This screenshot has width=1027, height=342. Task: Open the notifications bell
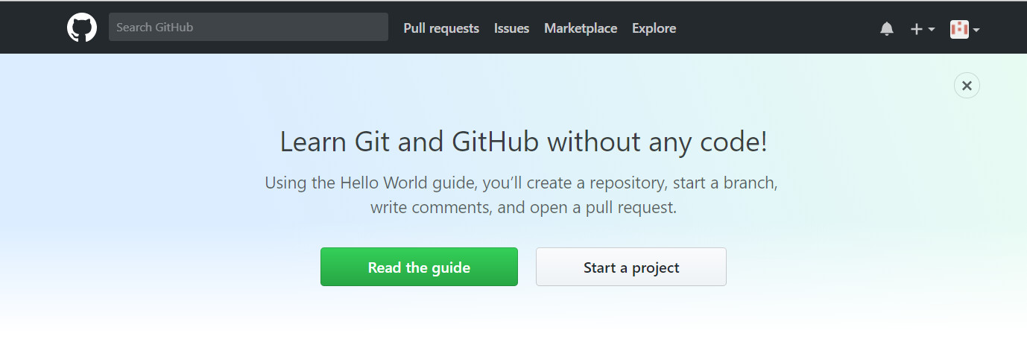tap(886, 29)
